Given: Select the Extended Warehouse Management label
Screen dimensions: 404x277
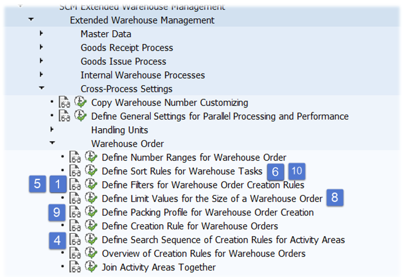Looking at the screenshot, I should (142, 20).
